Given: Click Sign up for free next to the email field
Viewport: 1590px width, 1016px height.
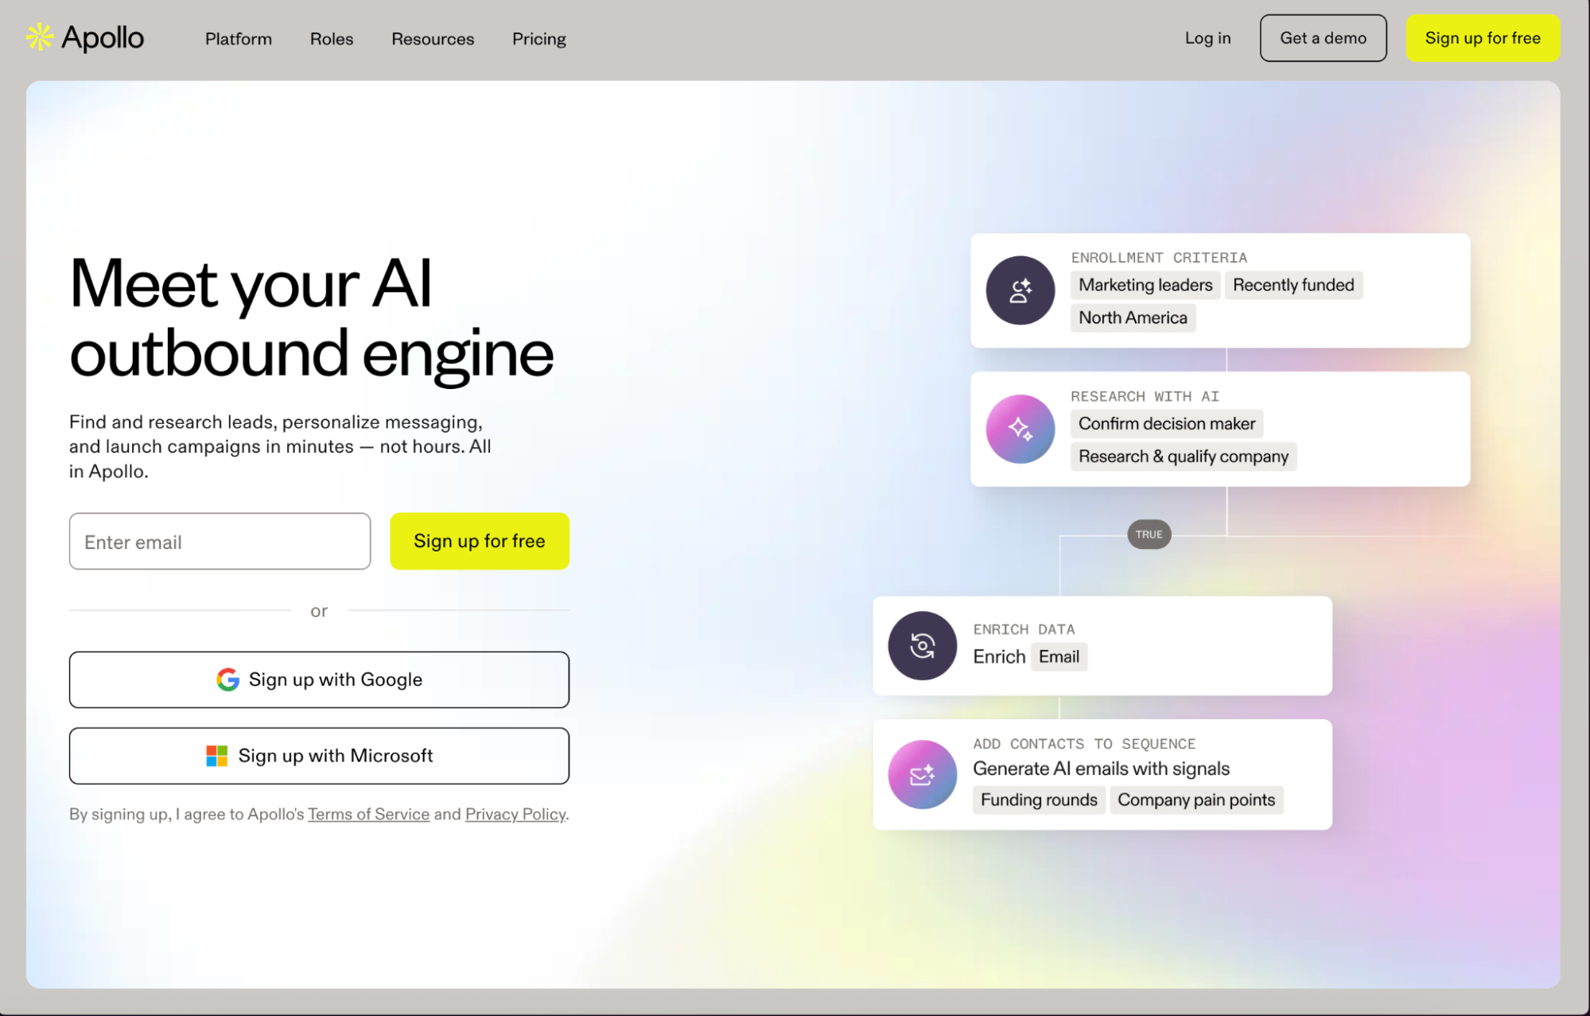Looking at the screenshot, I should [479, 541].
